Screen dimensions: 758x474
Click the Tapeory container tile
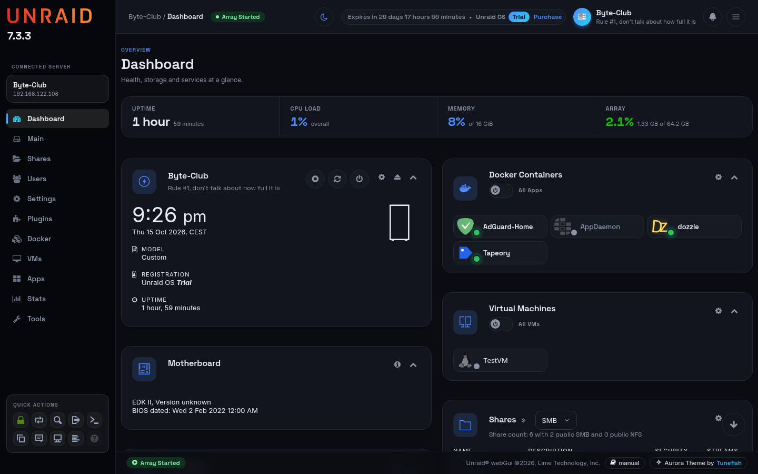tap(500, 253)
